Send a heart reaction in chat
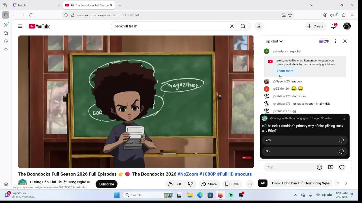This screenshot has width=362, height=203. point(342,167)
